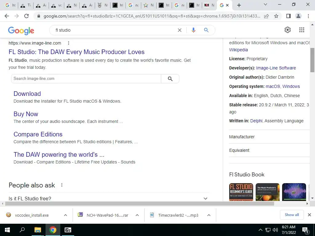
Task: Open The Music Producer's book cover
Action: pyautogui.click(x=267, y=192)
